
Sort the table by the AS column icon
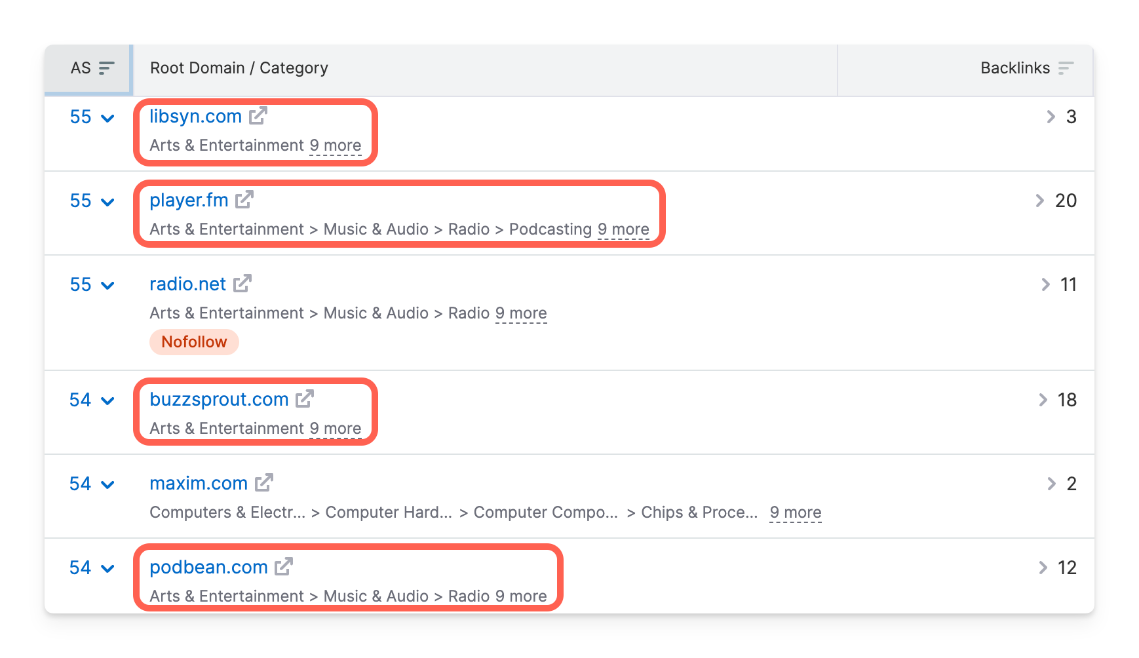[x=106, y=67]
